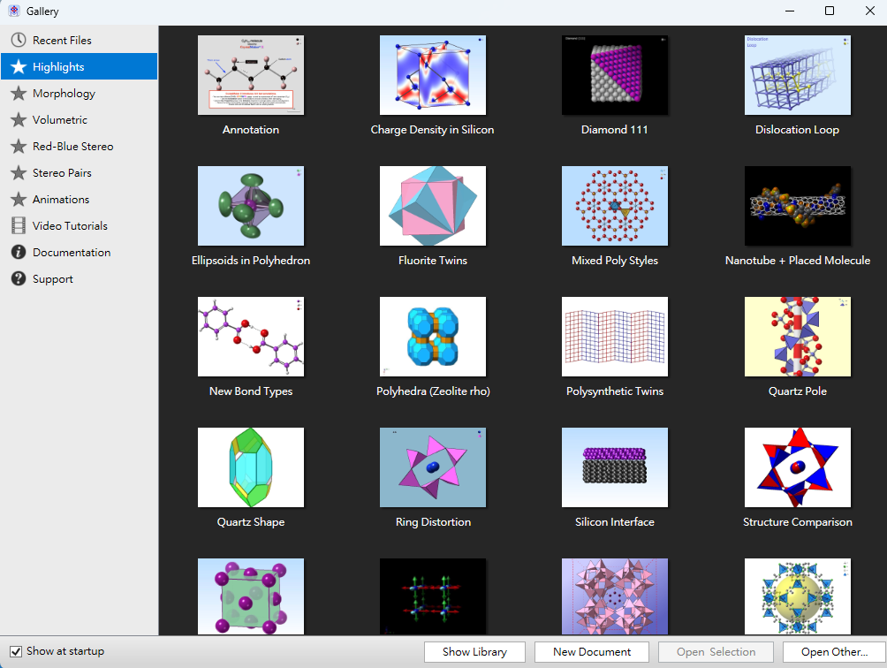887x668 pixels.
Task: Select the Morphology star icon
Action: pyautogui.click(x=19, y=94)
